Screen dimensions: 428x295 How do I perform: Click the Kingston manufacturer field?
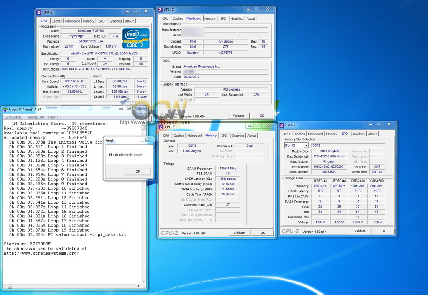[329, 161]
